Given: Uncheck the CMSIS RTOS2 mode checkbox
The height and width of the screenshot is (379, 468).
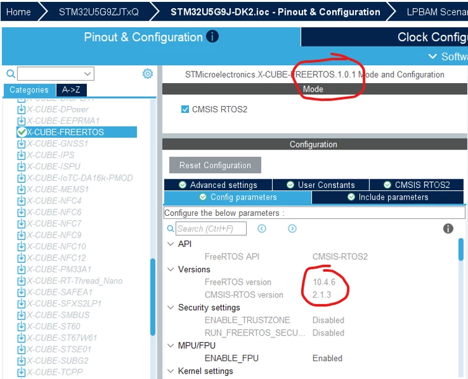Looking at the screenshot, I should [185, 109].
